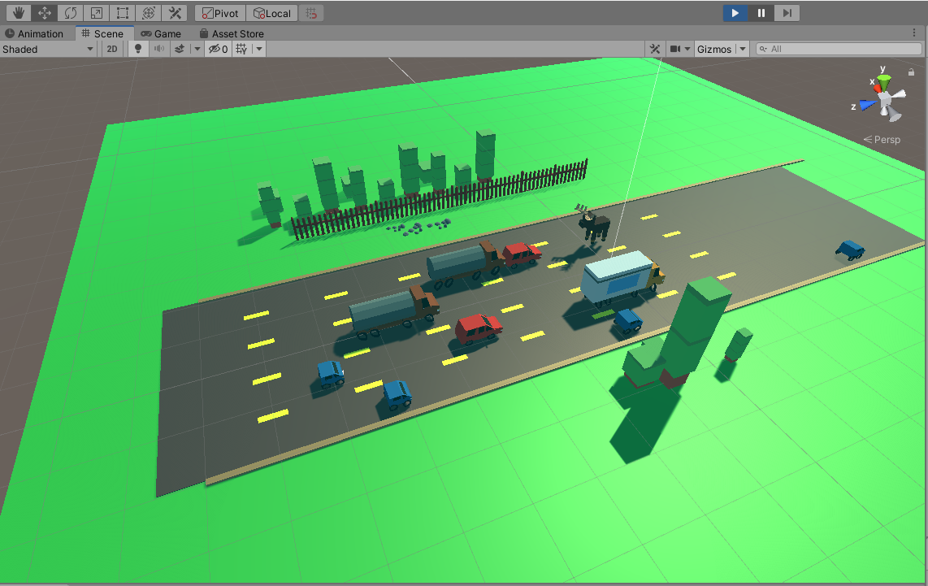This screenshot has width=928, height=586.
Task: Toggle scene grid visibility
Action: point(241,49)
